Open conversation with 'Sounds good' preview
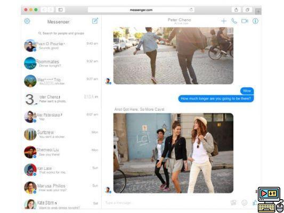The image size is (284, 213). pos(61,45)
